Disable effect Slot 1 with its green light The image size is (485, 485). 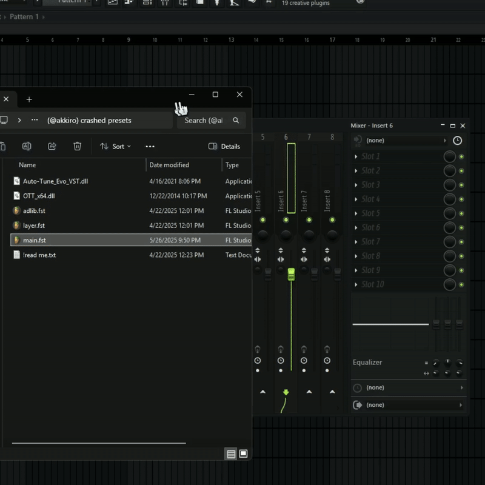461,156
